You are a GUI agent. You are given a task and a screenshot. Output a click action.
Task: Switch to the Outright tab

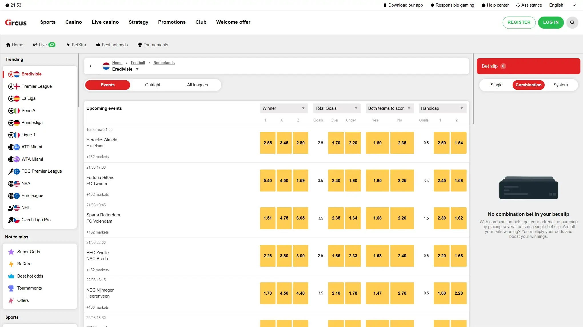153,85
